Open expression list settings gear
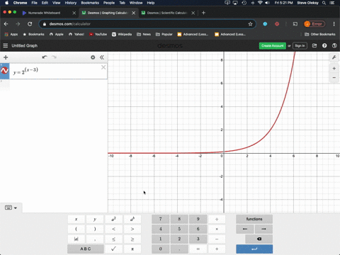The width and height of the screenshot is (340, 255). [93, 57]
